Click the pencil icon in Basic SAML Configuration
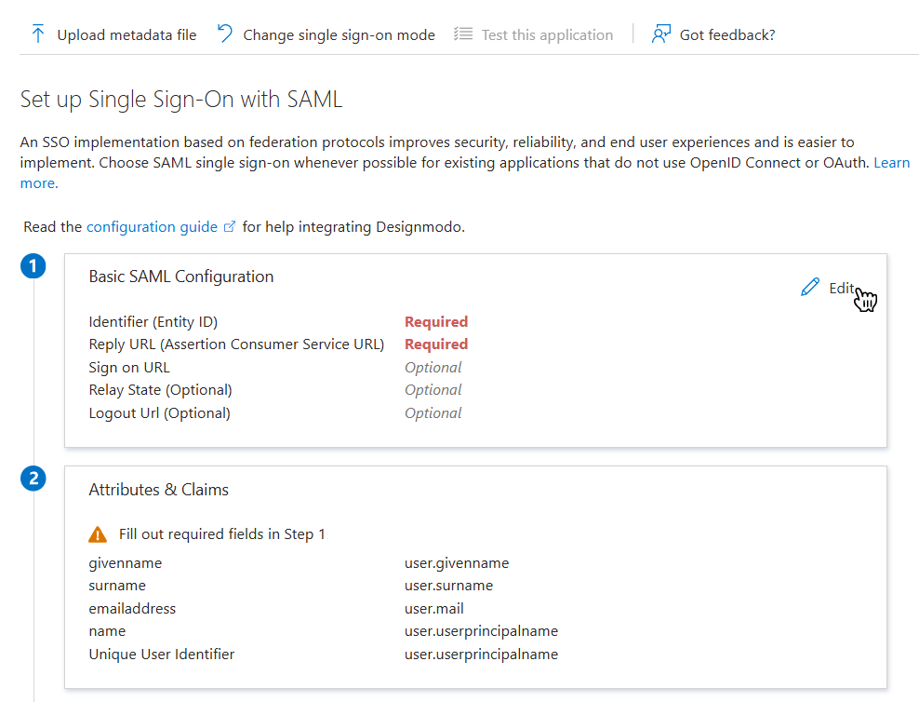 tap(810, 288)
